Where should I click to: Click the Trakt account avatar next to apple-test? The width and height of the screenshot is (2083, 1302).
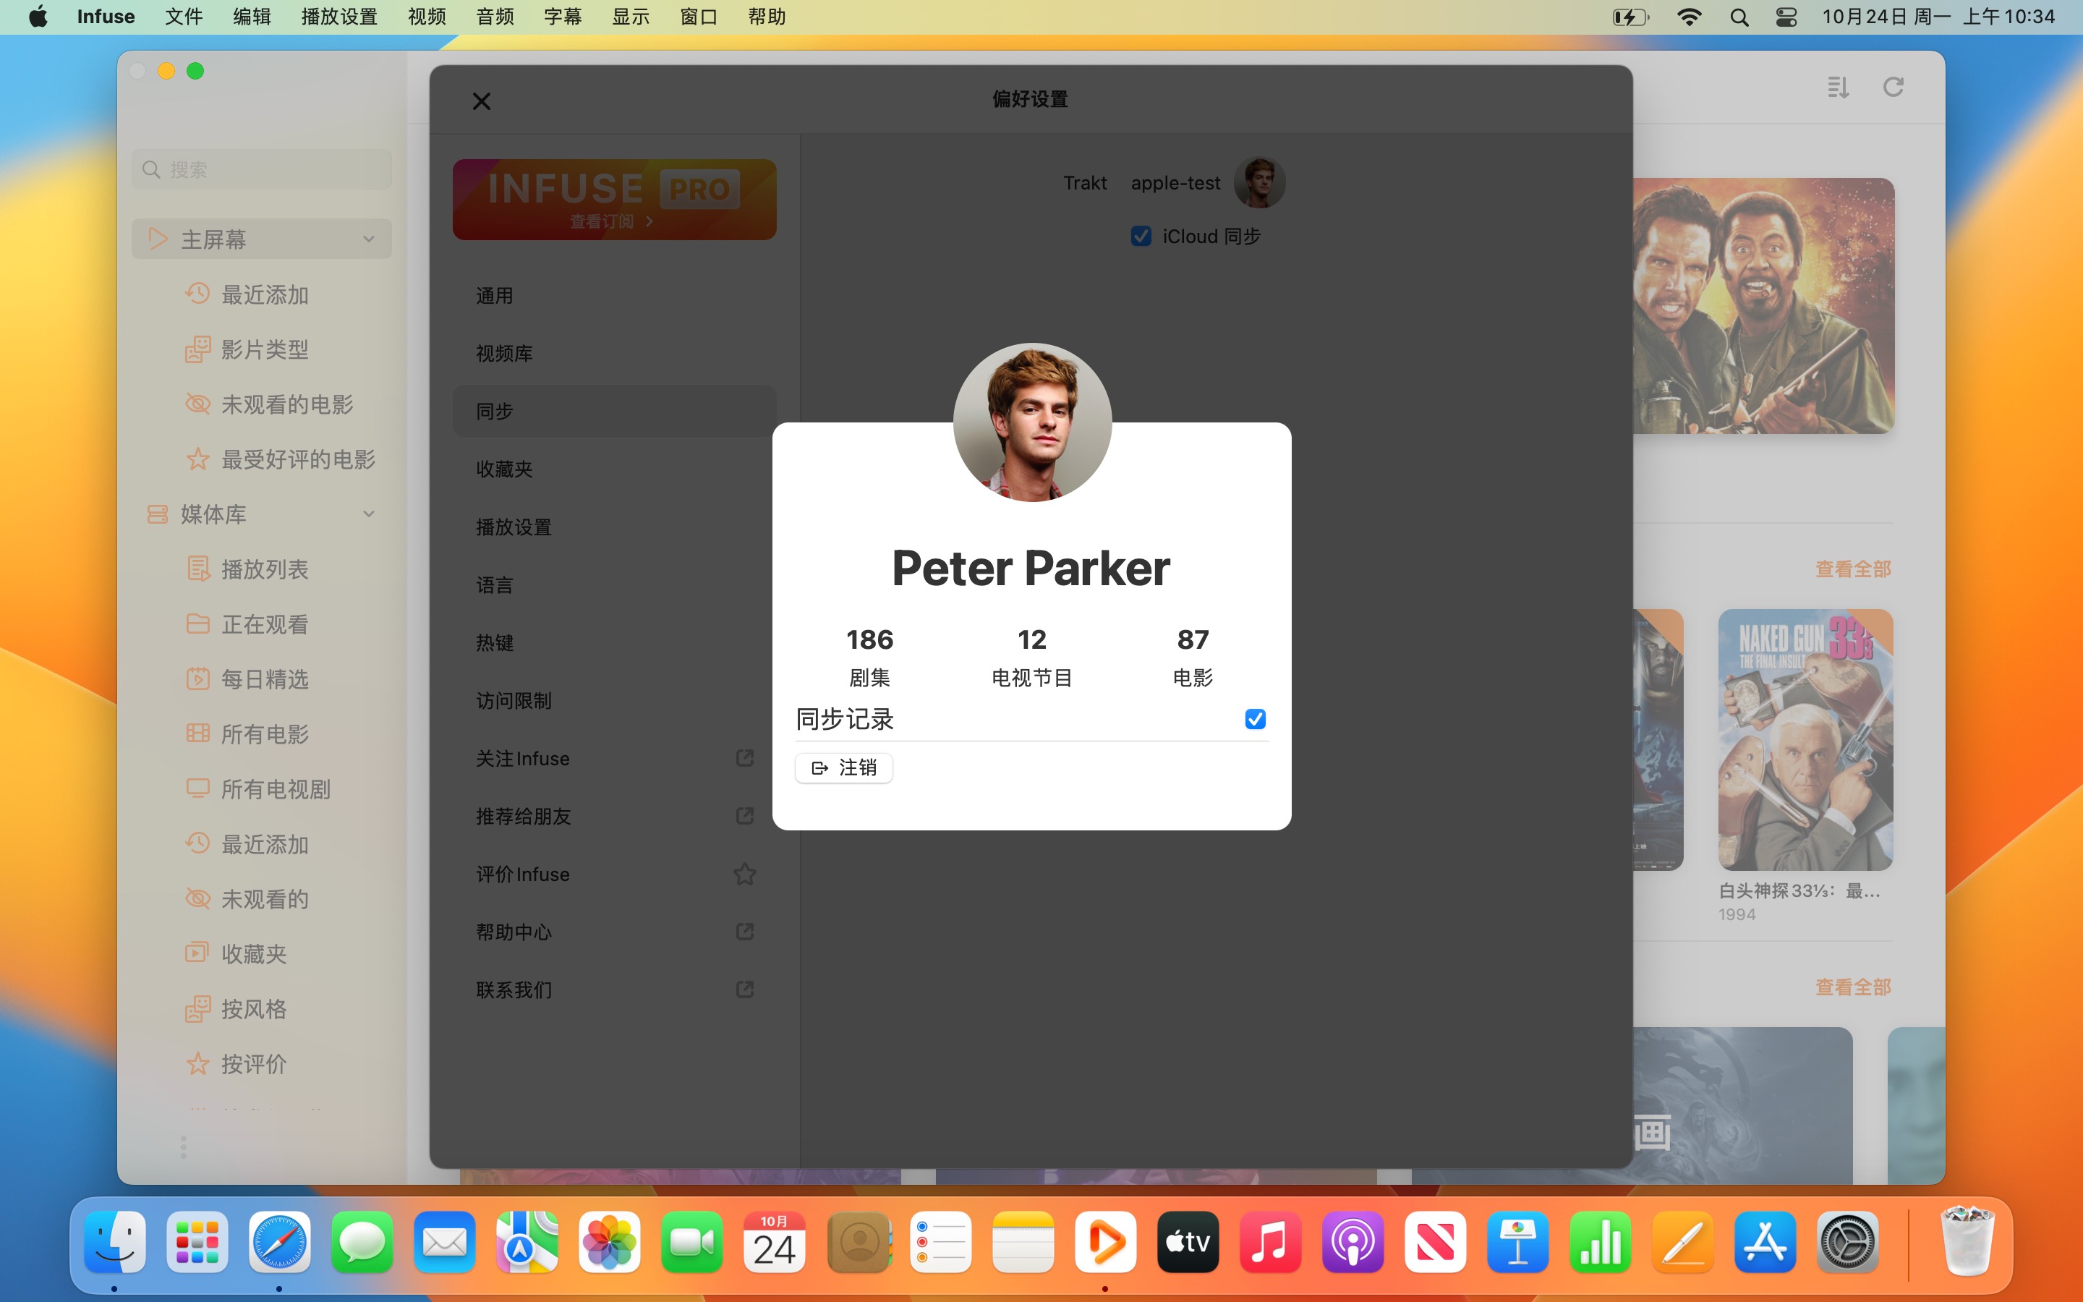(x=1259, y=182)
